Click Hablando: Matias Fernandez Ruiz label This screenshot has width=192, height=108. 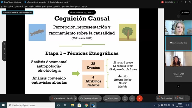[x=17, y=13]
